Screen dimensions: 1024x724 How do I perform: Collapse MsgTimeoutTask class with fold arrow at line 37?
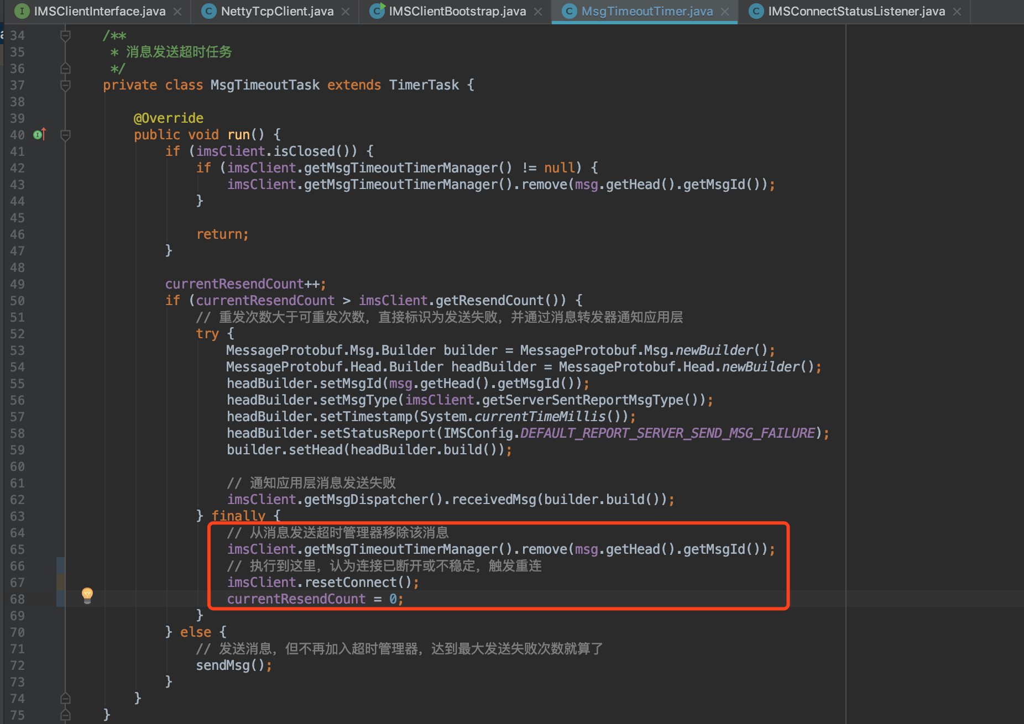(x=65, y=85)
